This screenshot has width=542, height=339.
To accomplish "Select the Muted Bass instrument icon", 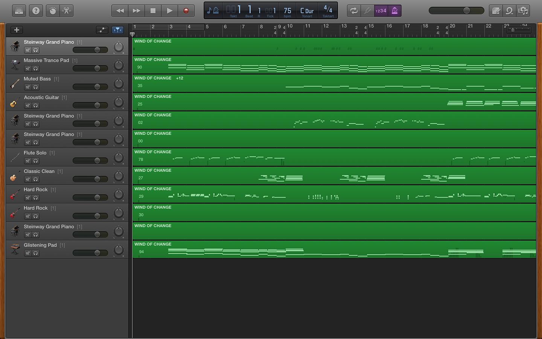I will pos(15,83).
